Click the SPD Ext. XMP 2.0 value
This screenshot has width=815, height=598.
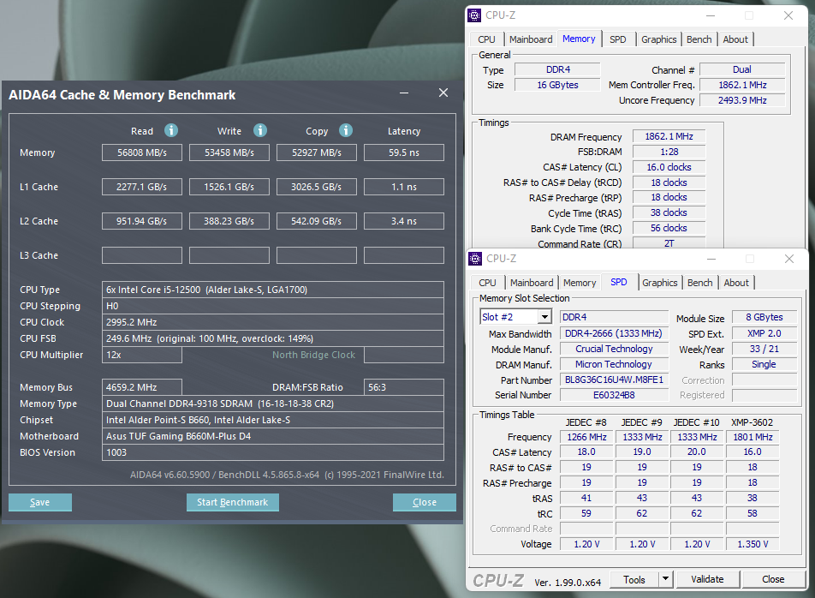[764, 334]
